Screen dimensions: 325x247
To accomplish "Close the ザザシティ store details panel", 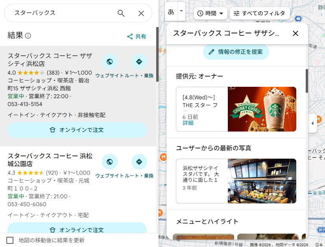I will pos(295,33).
